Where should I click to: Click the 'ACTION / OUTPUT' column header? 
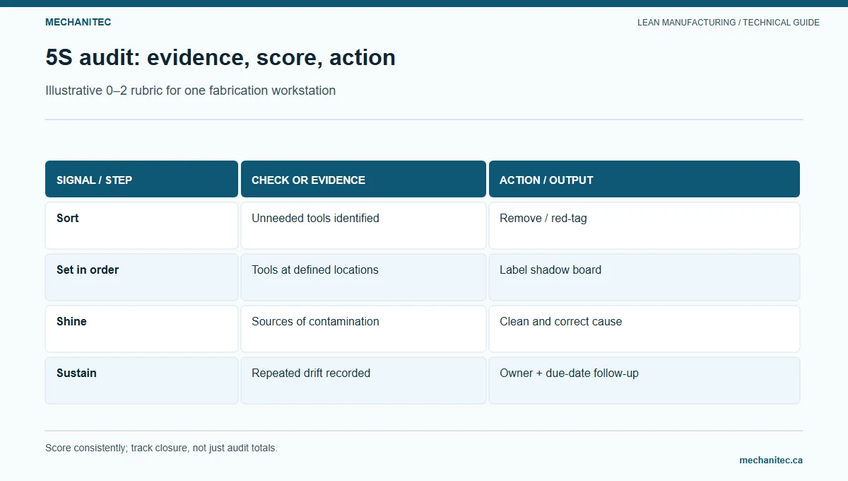coord(644,179)
